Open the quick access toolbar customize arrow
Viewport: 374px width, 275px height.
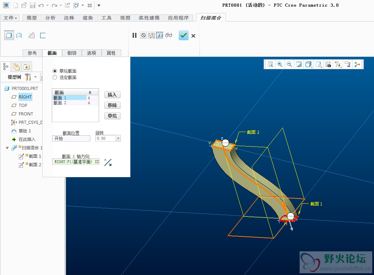coord(99,5)
